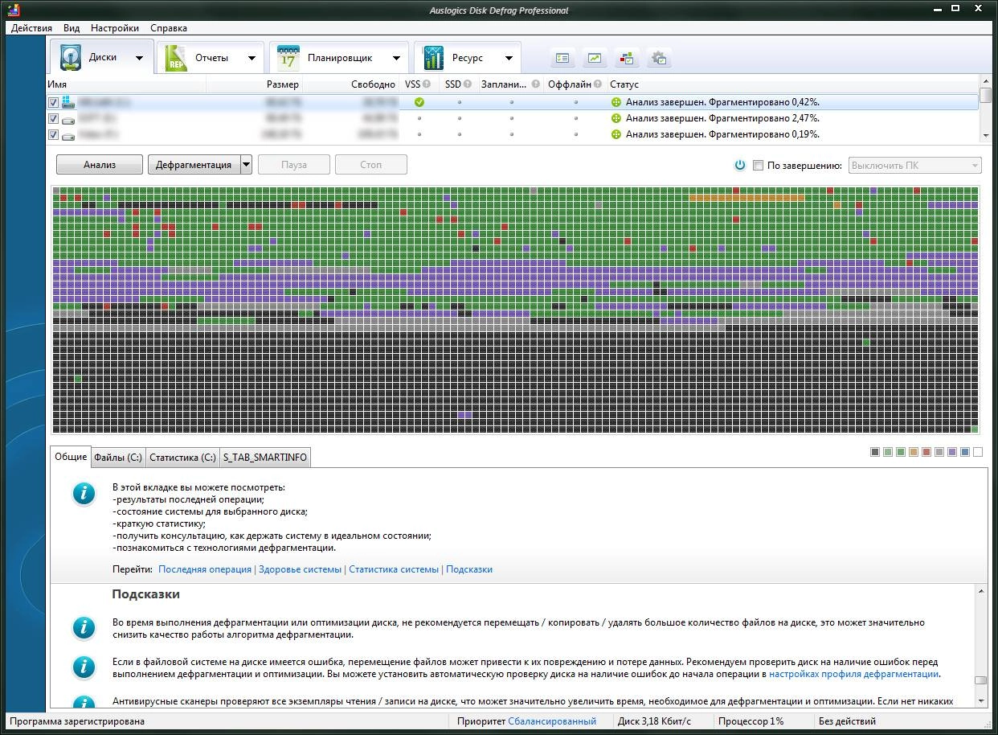
Task: Change priority via Сбалансированный link
Action: pos(552,721)
